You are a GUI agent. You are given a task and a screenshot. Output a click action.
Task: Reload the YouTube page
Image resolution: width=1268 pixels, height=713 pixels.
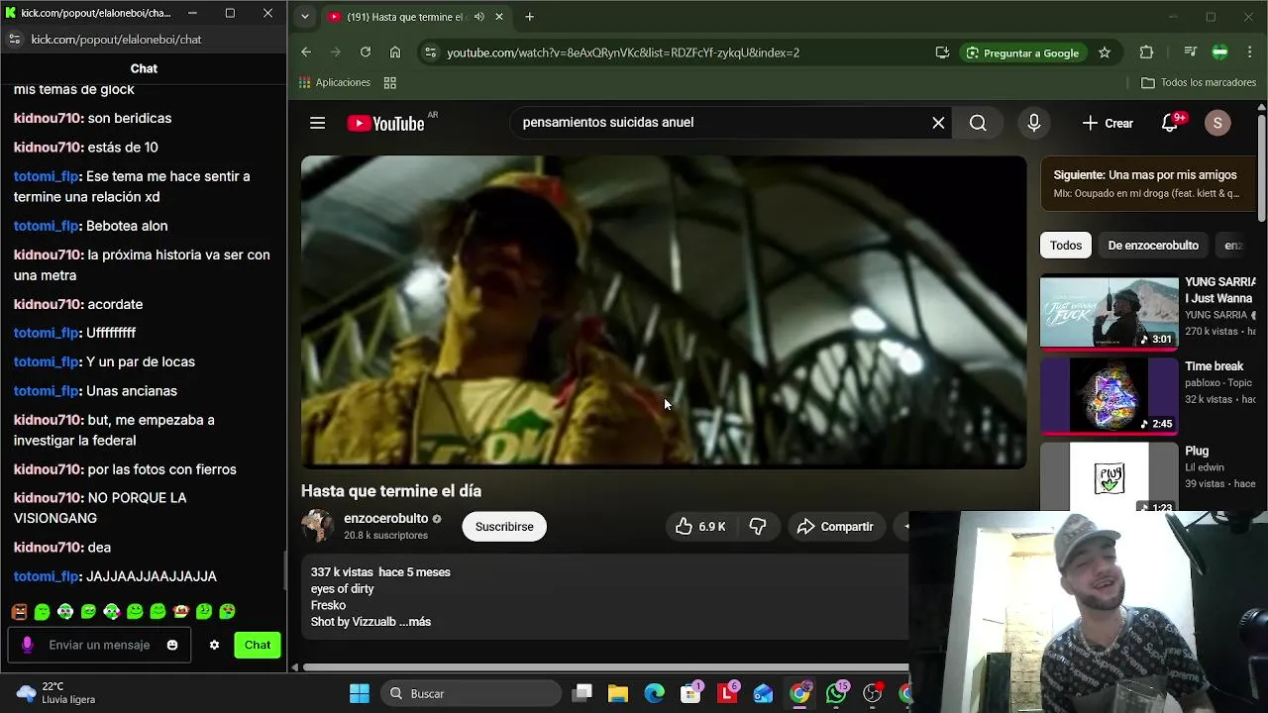(x=366, y=52)
